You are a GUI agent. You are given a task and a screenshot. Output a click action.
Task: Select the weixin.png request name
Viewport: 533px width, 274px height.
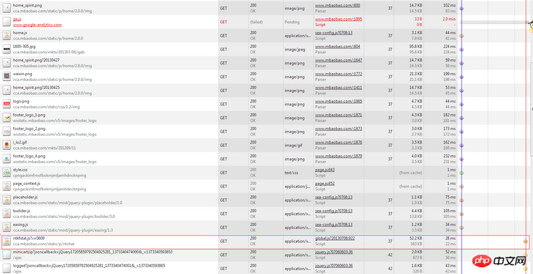tap(23, 74)
